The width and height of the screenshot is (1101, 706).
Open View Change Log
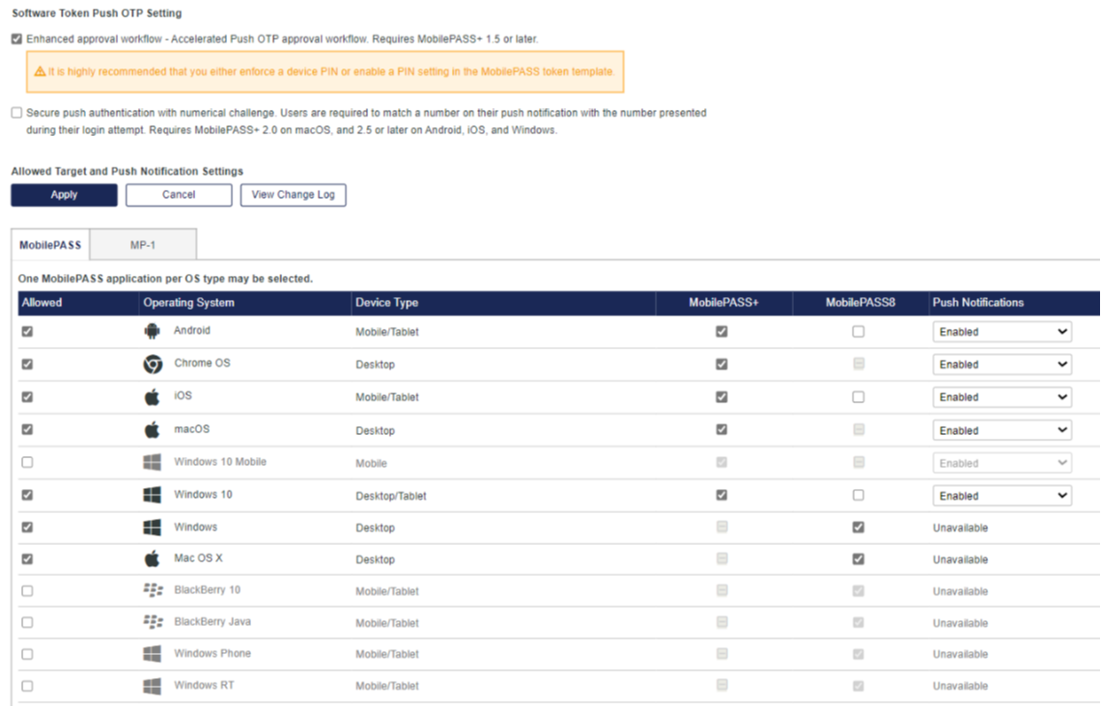(293, 195)
